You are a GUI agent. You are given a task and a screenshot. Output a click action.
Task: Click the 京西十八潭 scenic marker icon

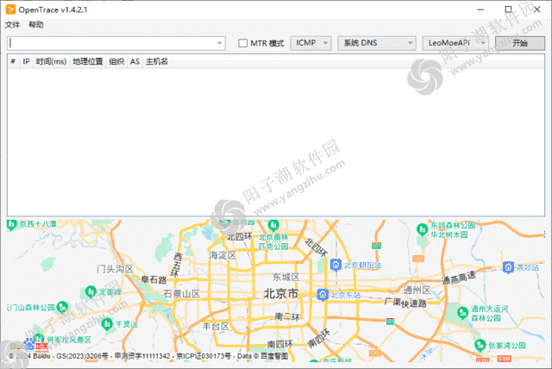click(x=11, y=224)
